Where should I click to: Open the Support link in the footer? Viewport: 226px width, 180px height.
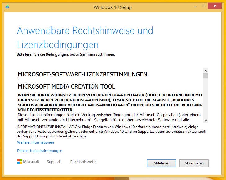tap(53, 162)
